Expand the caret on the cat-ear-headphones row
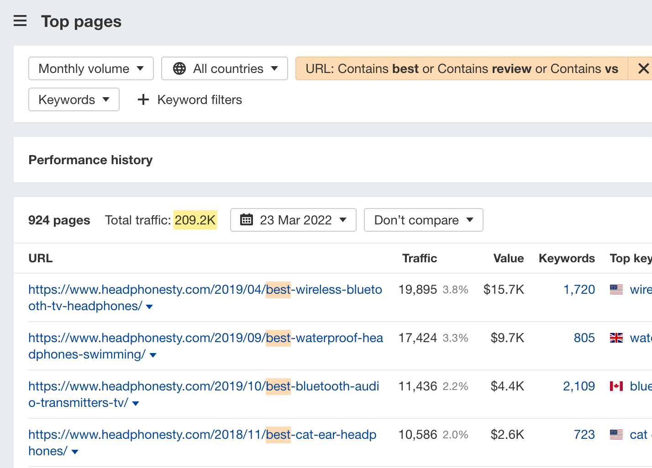The image size is (652, 468). pos(74,452)
